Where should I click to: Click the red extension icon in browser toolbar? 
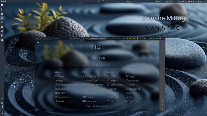pyautogui.click(x=127, y=39)
